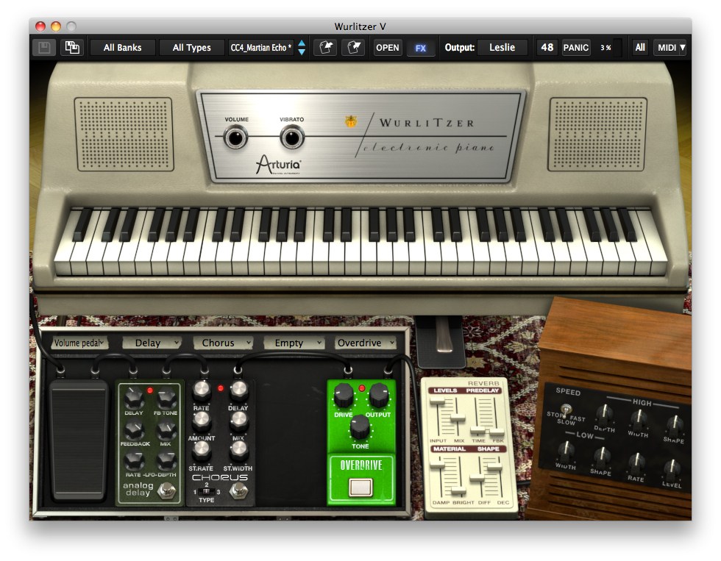Toggle the FX panel button
This screenshot has width=721, height=561.
pyautogui.click(x=421, y=48)
